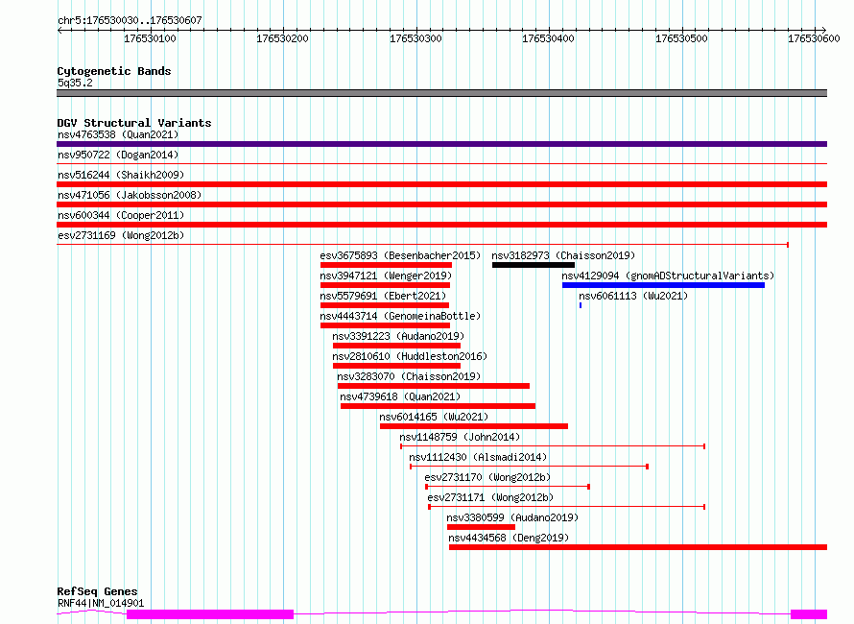Select the nsv950722 (Dogan2014) variant label

pos(118,155)
